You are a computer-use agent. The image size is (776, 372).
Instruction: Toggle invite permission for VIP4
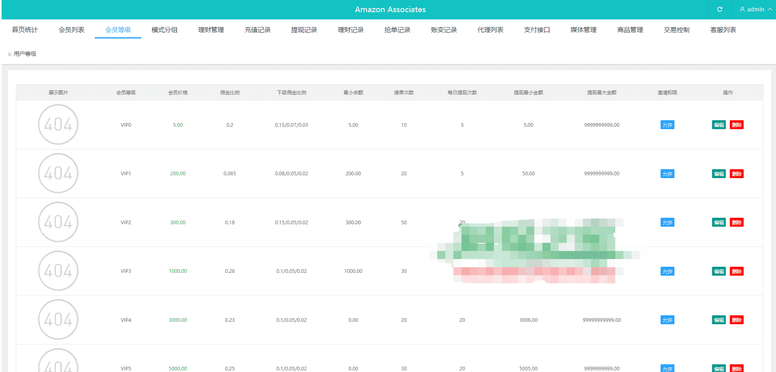(x=667, y=320)
